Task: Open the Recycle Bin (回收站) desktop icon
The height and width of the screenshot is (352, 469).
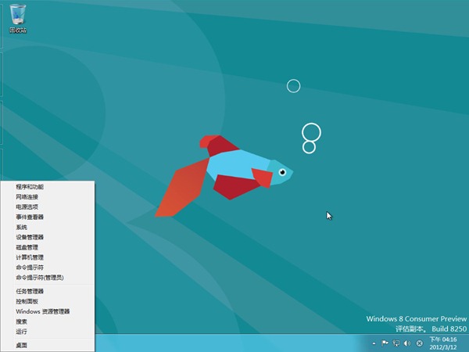Action: pos(18,19)
